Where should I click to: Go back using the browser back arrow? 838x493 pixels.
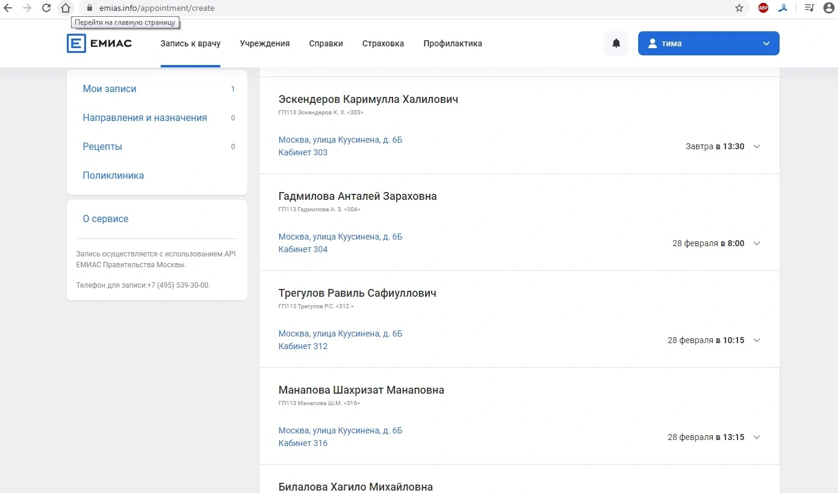[x=8, y=8]
